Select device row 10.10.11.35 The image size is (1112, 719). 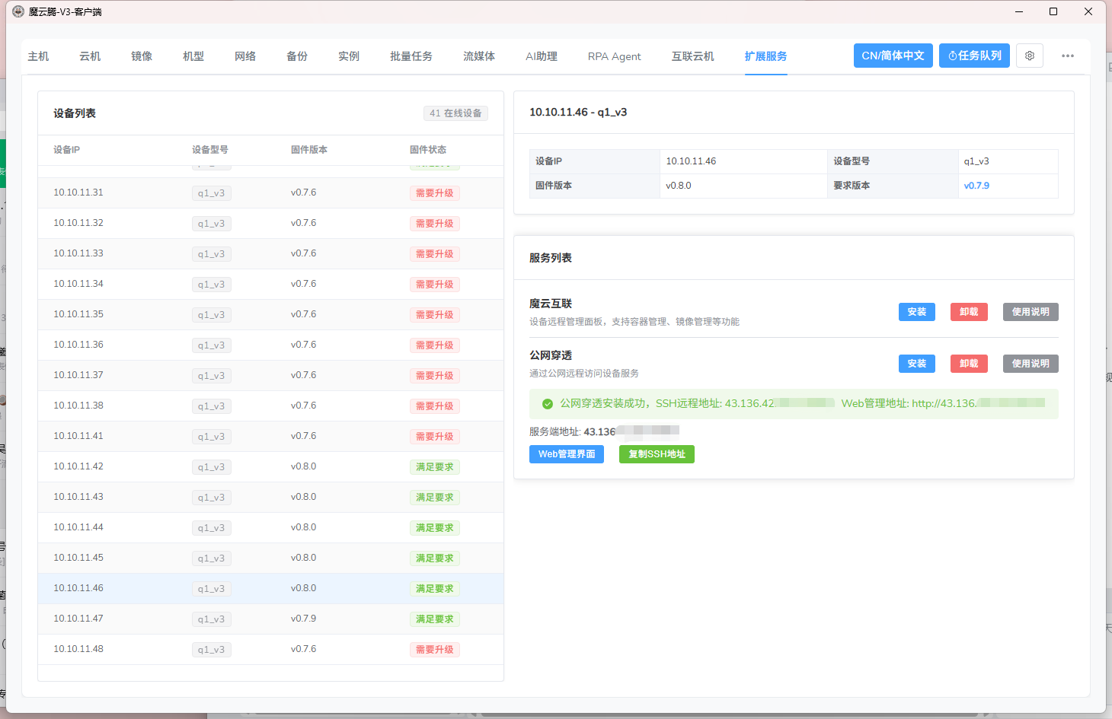coord(270,315)
